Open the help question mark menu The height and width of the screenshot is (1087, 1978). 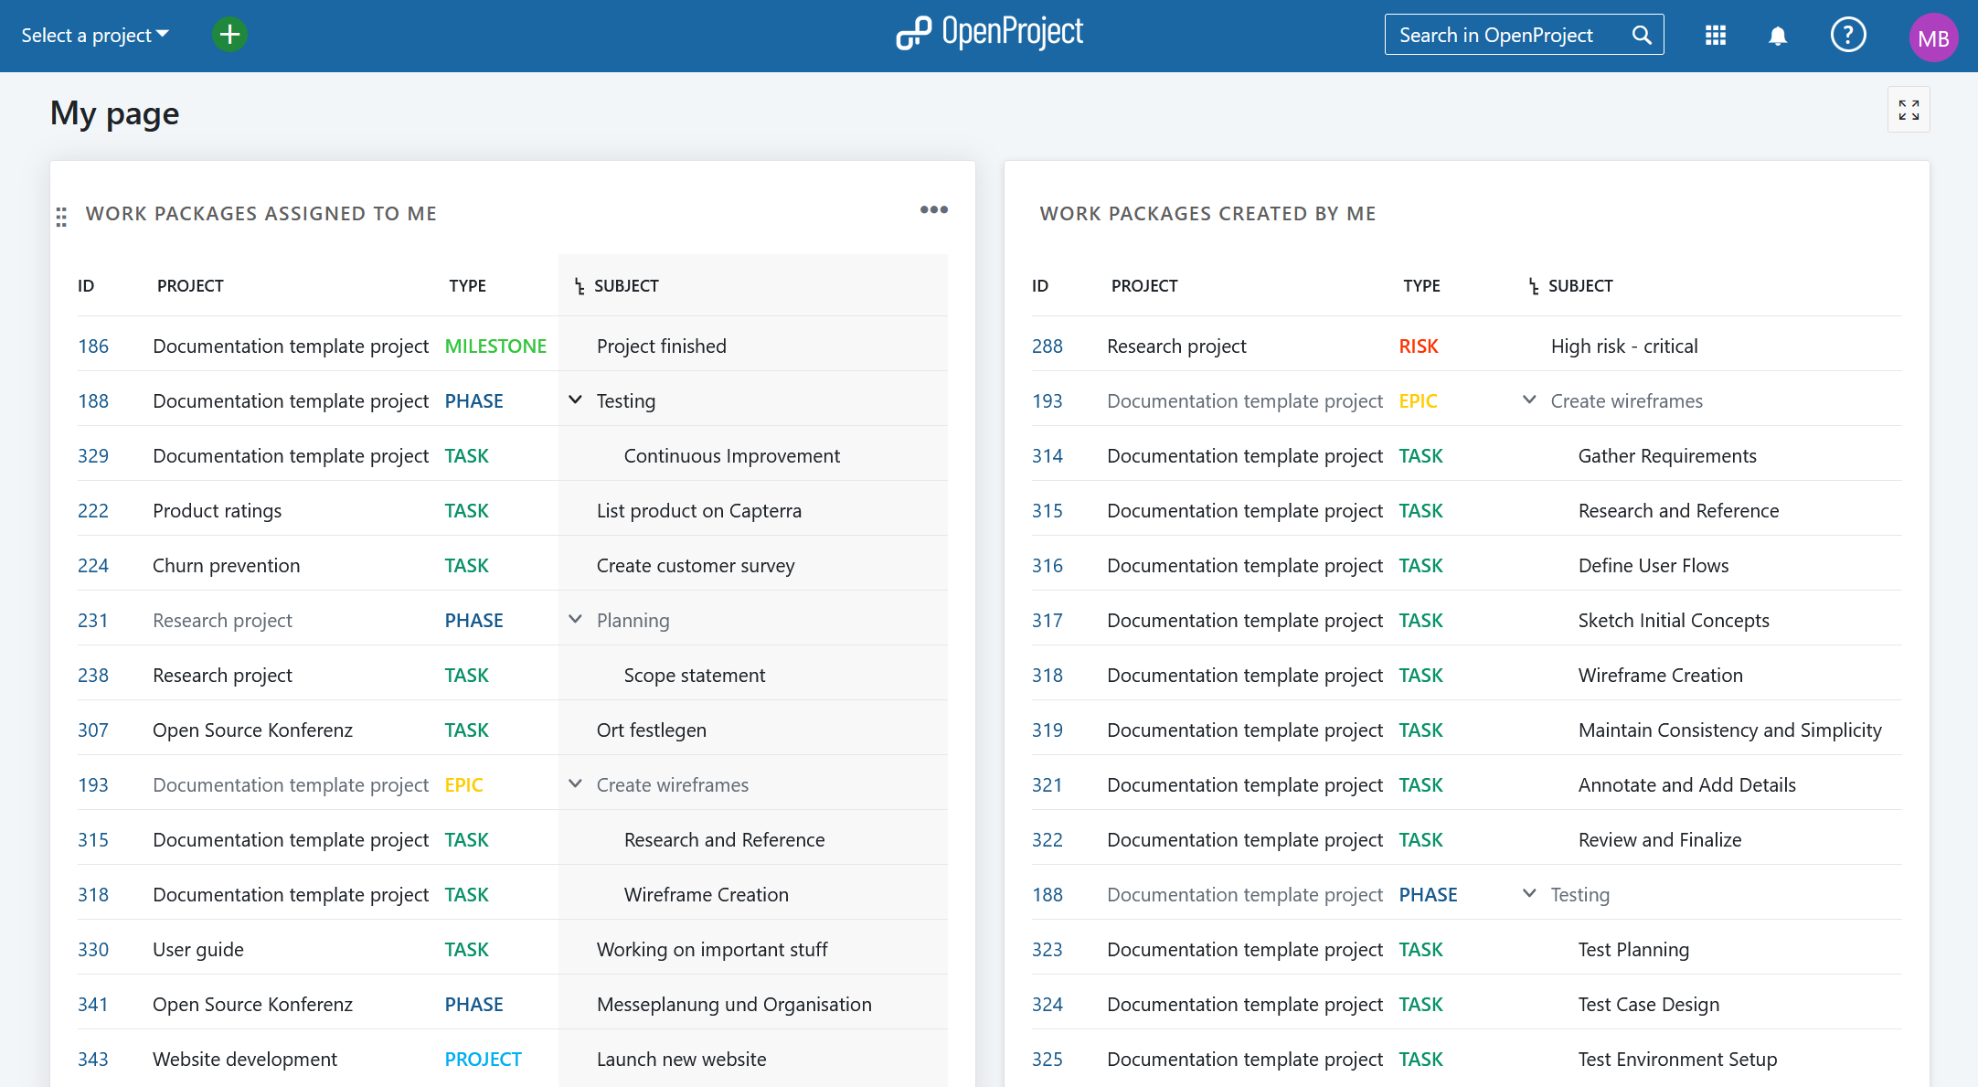point(1847,36)
